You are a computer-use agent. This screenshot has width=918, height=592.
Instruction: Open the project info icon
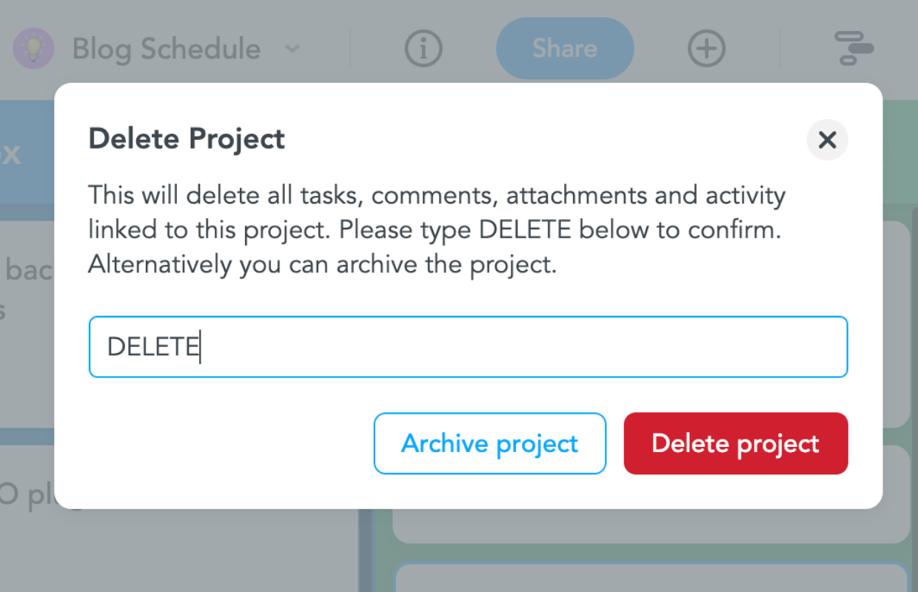(x=423, y=49)
